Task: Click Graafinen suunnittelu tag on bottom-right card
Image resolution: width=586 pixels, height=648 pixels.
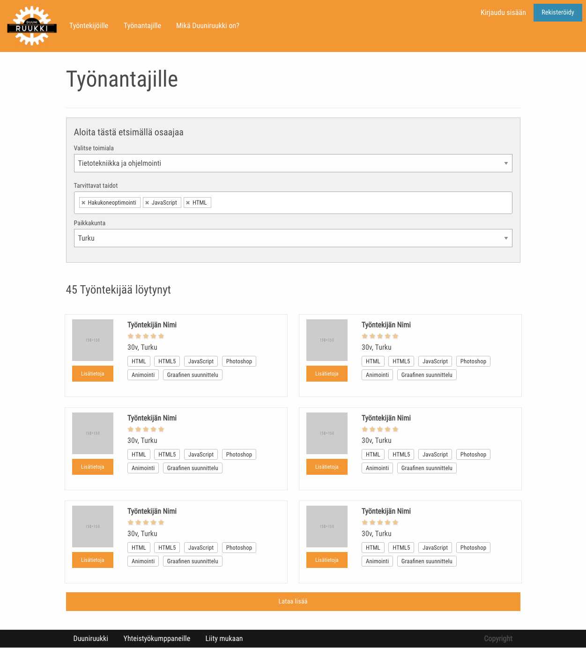Action: [427, 561]
